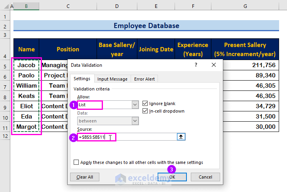Select row 12 header

[5, 136]
